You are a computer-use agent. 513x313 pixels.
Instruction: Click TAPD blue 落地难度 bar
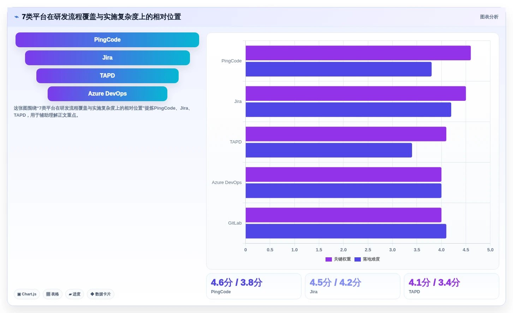click(329, 150)
